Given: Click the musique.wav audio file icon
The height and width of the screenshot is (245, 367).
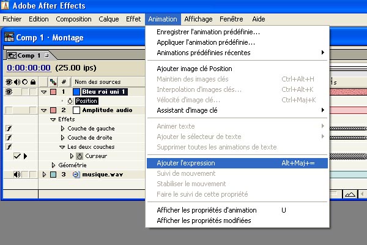Looking at the screenshot, I should 76,175.
